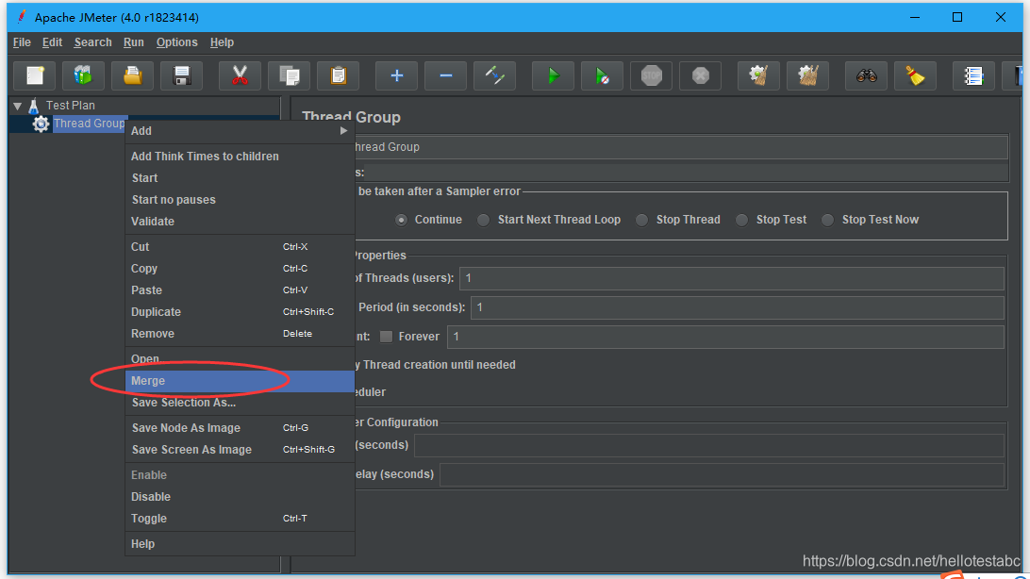The height and width of the screenshot is (579, 1030).
Task: Click Help at bottom of context menu
Action: (240, 544)
